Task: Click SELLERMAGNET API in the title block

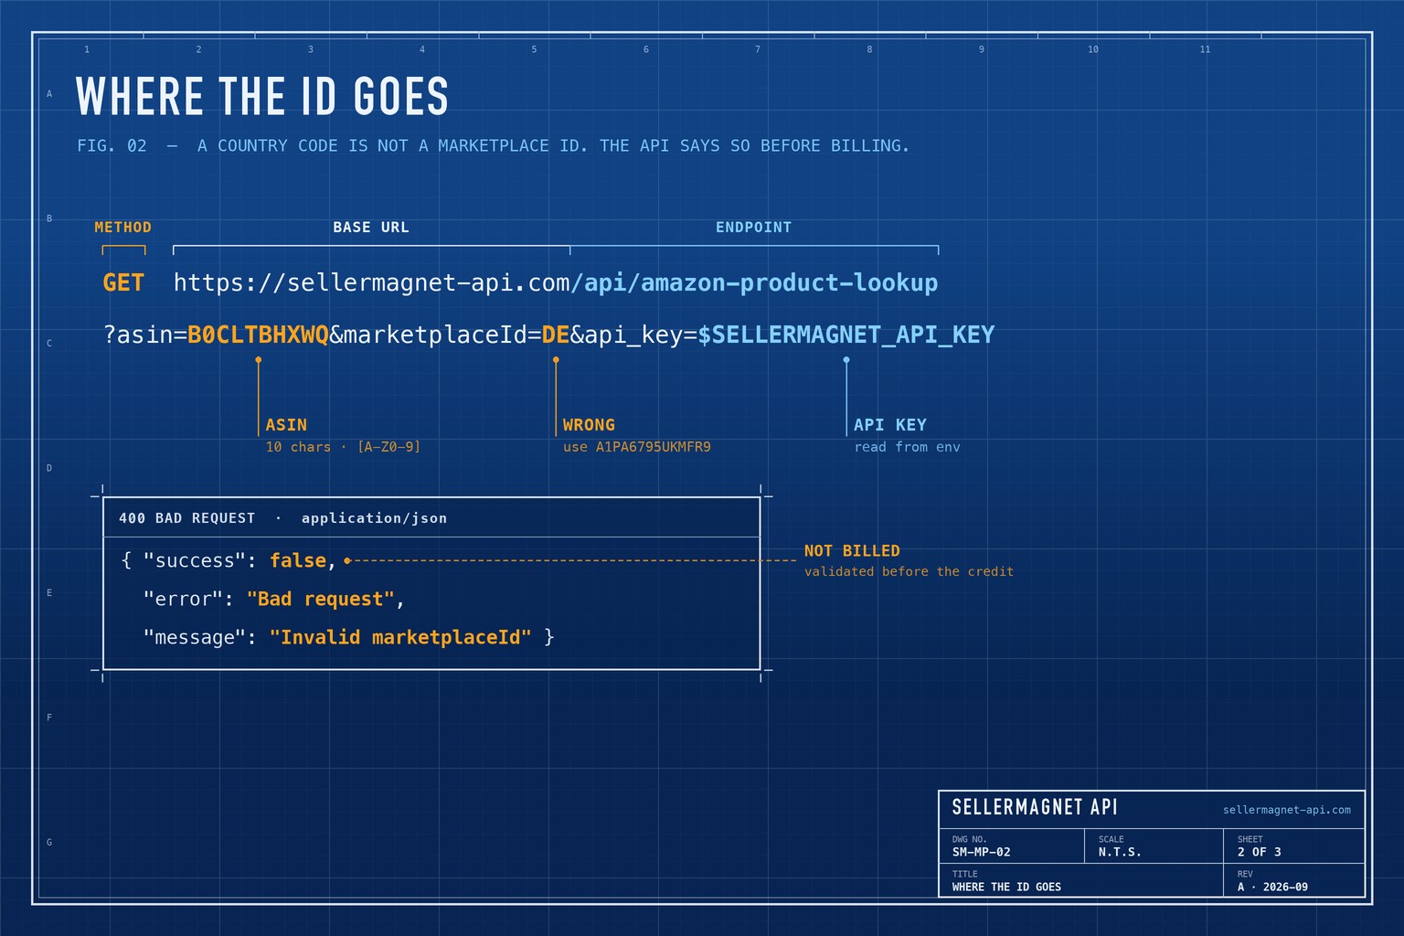Action: click(x=1035, y=807)
